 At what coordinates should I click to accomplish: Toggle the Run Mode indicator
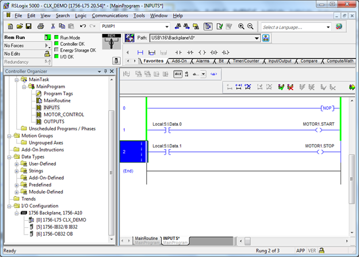56,37
